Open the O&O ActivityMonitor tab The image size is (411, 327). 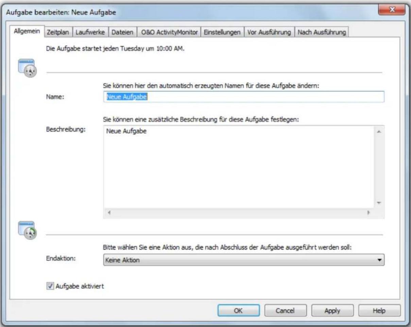click(169, 32)
